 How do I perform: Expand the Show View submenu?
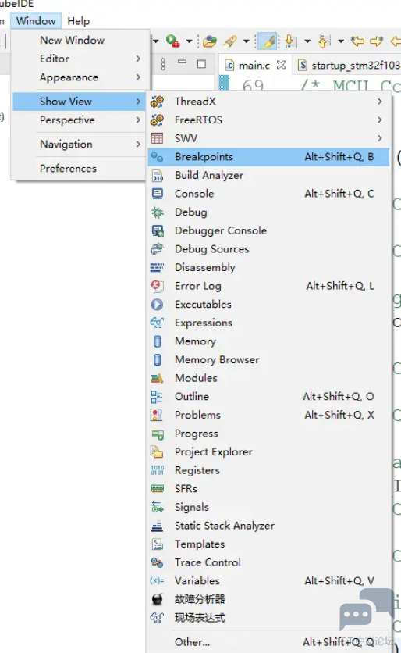(80, 102)
